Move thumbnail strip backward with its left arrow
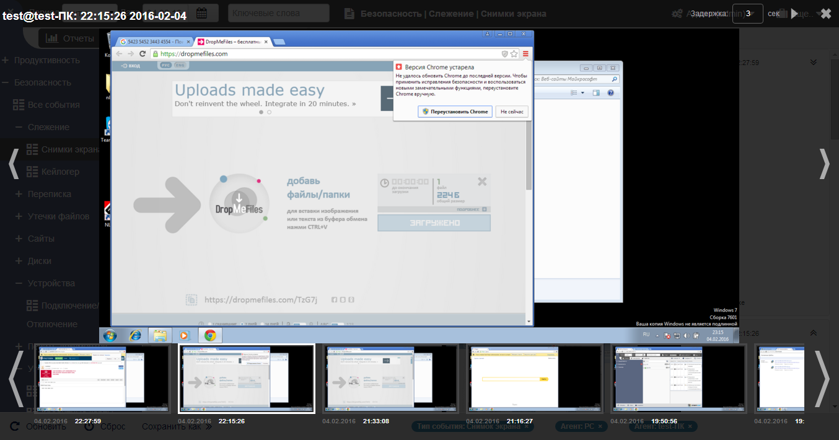The height and width of the screenshot is (440, 839). pos(16,379)
